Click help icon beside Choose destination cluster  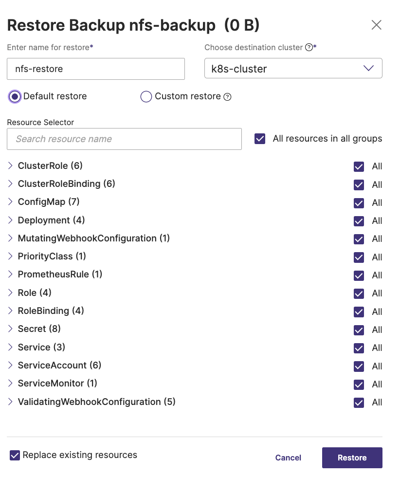click(x=309, y=48)
